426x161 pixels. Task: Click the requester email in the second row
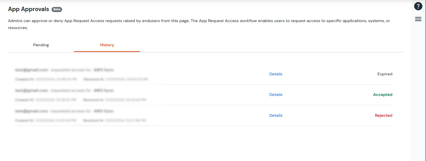coord(31,90)
